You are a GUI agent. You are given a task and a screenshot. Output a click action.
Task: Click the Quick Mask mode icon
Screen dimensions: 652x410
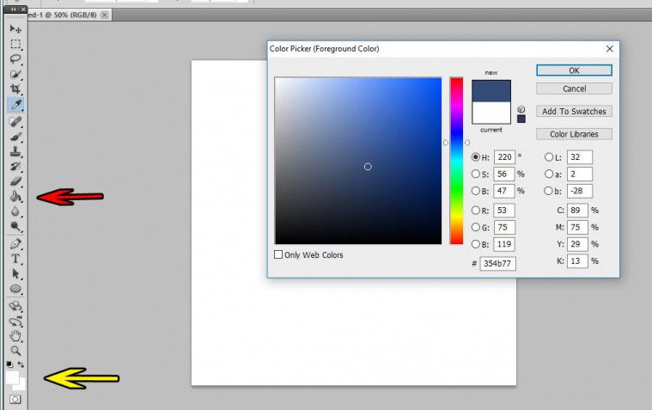point(15,400)
